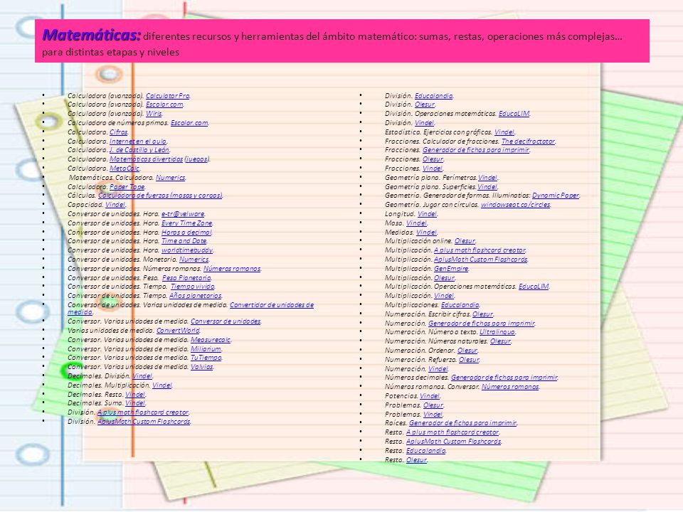The height and width of the screenshot is (512, 683).
Task: Open Vindel link for Decimales. Suma
Action: pyautogui.click(x=135, y=403)
